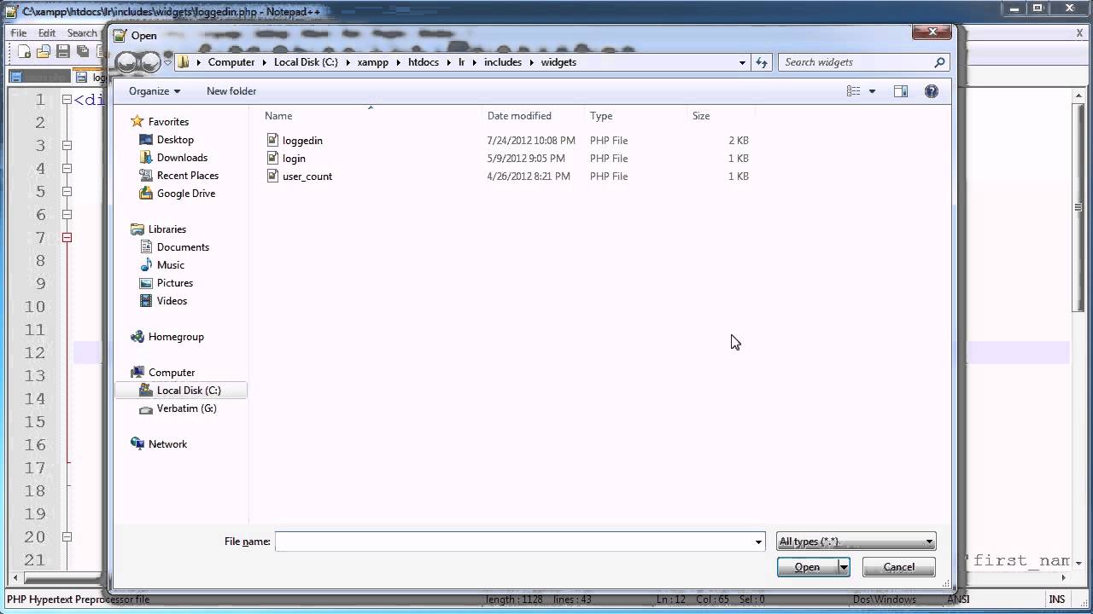Collapse fold marker on Notepad++ line 20
Image resolution: width=1093 pixels, height=614 pixels.
pos(67,537)
